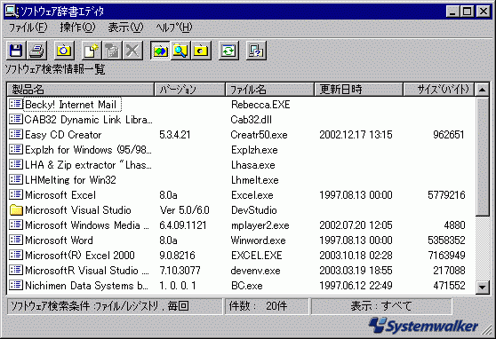Image resolution: width=496 pixels, height=339 pixels.
Task: Click the 表示: すべて status bar pane
Action: (381, 306)
